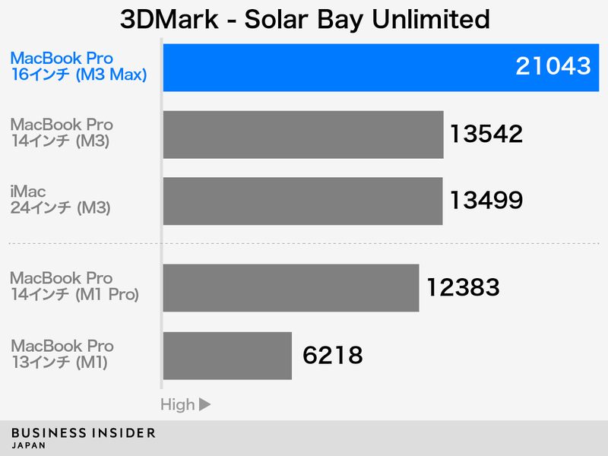Viewport: 608px width, 456px height.
Task: Click the MacBook Pro 14-inch M3 bar
Action: 303,135
